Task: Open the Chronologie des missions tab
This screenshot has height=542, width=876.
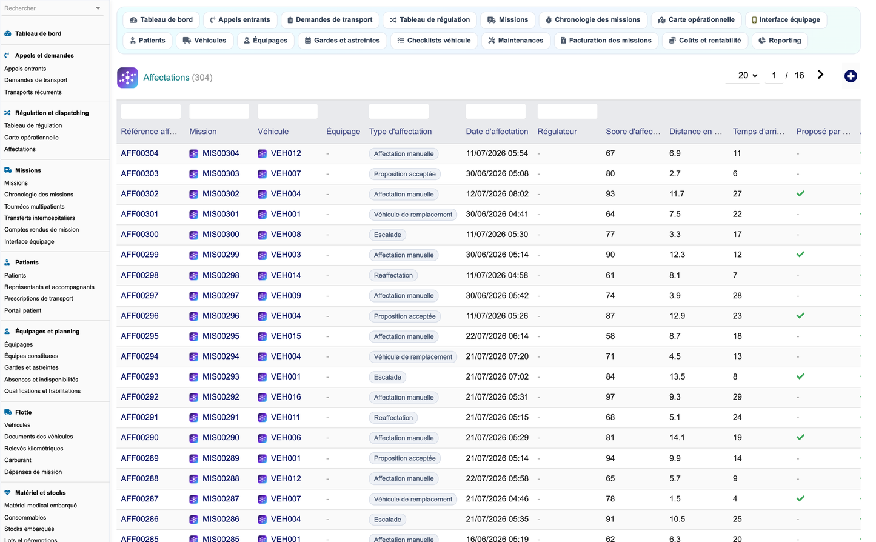Action: pyautogui.click(x=593, y=20)
